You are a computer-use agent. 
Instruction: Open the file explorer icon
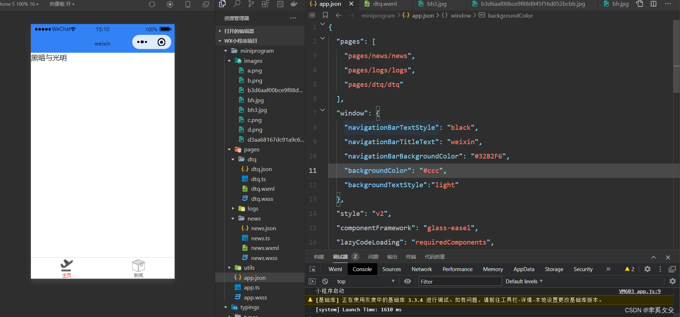pos(222,4)
